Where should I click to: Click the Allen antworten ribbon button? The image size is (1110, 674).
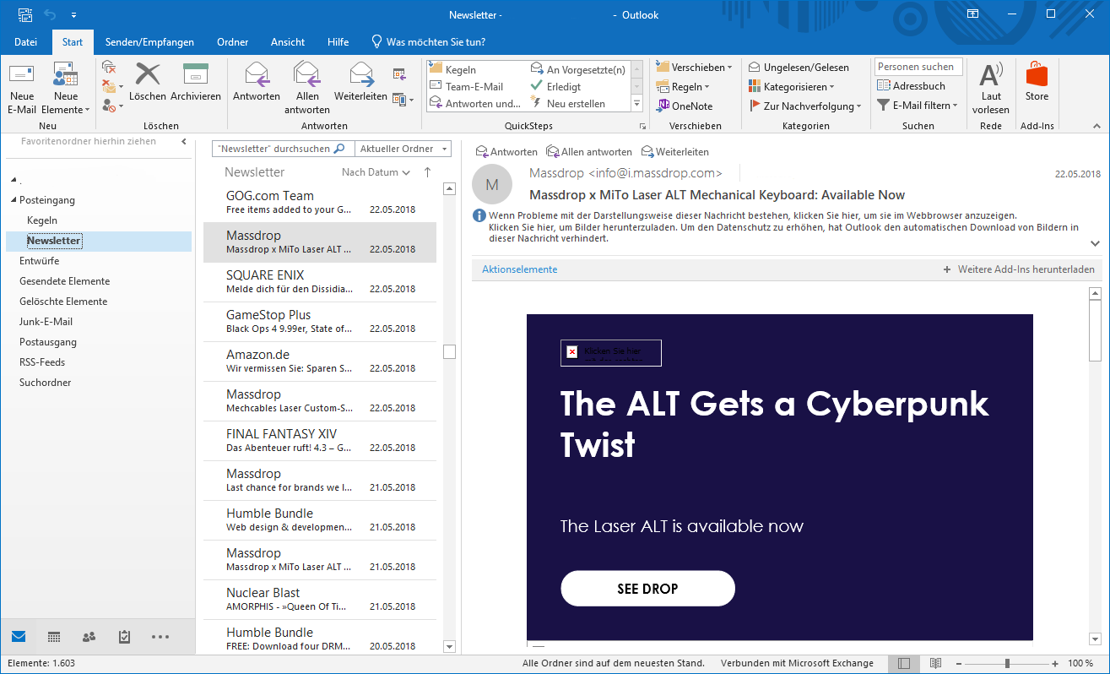pos(307,88)
